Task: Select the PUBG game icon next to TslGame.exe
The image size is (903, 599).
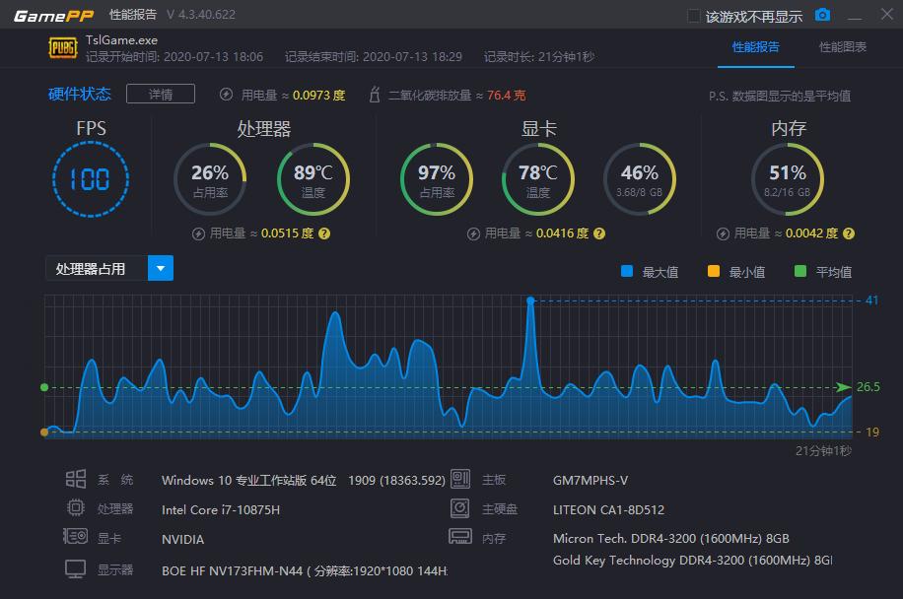Action: pos(62,46)
